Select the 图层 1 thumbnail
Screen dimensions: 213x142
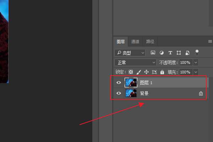pyautogui.click(x=131, y=82)
